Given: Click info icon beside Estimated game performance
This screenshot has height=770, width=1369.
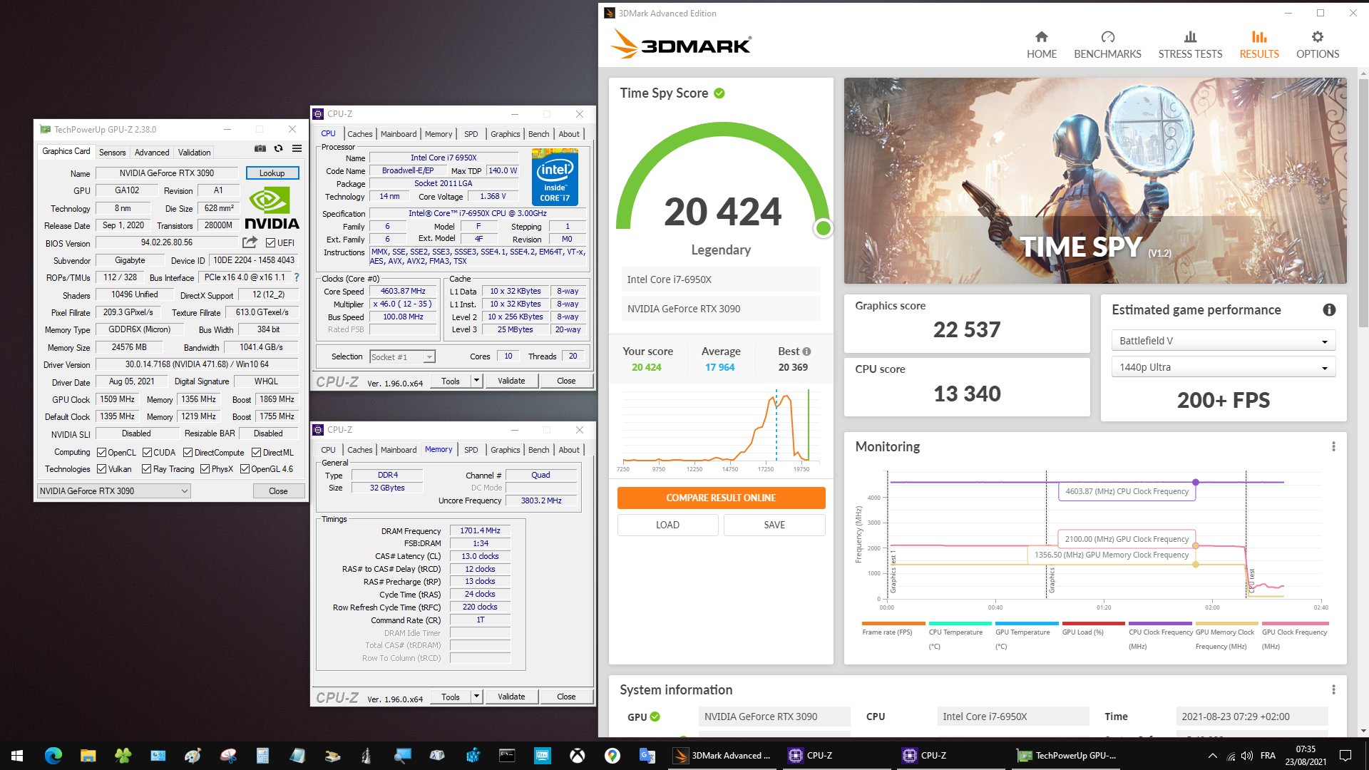Looking at the screenshot, I should (1329, 309).
